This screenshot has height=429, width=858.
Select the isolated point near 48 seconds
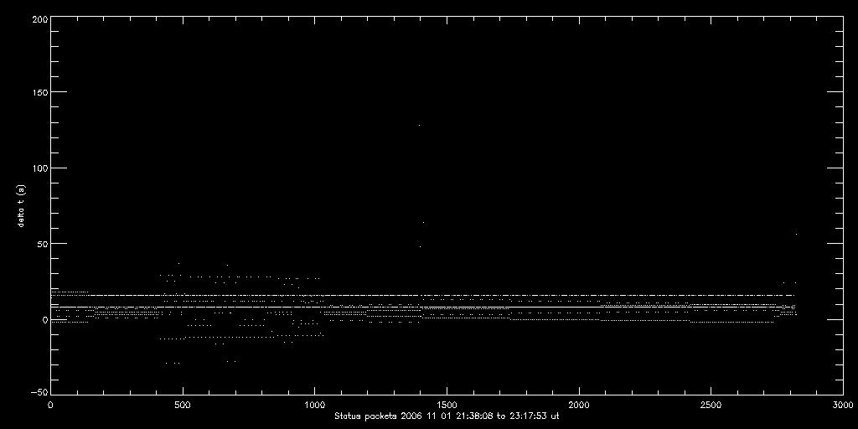coord(419,246)
